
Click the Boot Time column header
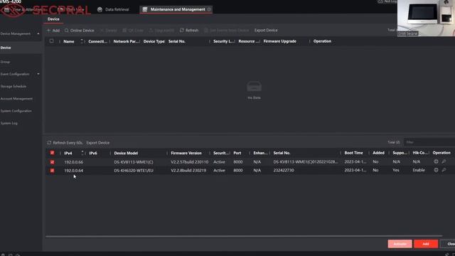point(353,153)
